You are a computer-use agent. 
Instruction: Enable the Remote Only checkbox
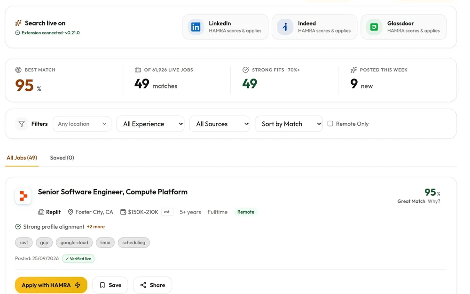point(330,124)
